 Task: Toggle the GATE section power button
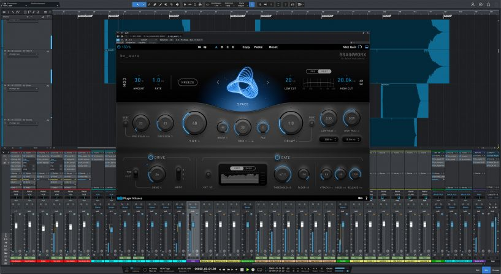[x=277, y=158]
